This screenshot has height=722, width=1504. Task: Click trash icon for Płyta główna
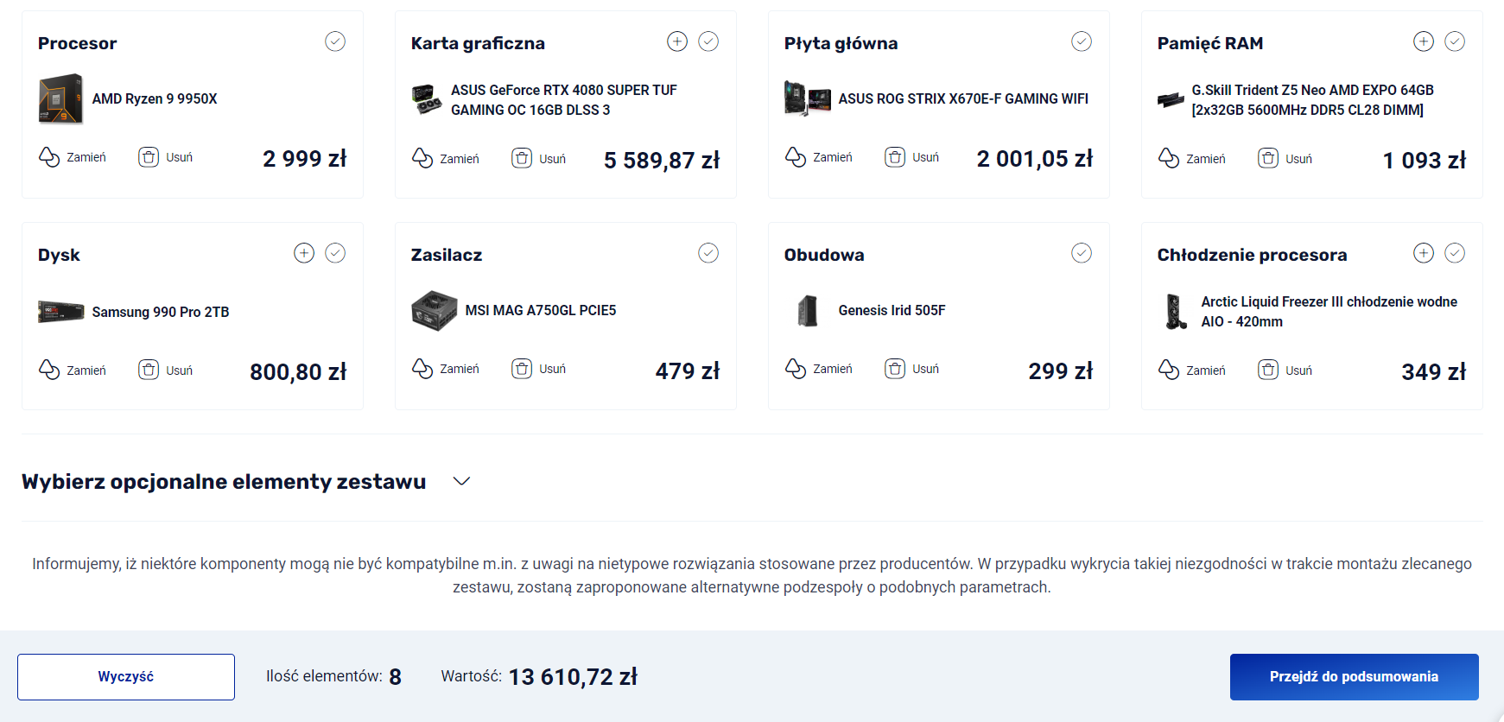895,157
